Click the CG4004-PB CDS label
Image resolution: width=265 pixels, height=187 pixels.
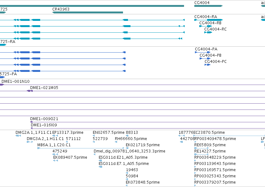pos(211,55)
